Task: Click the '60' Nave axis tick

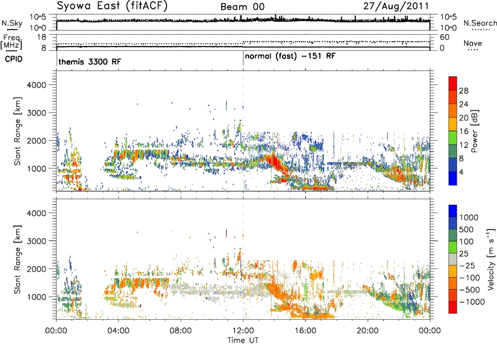Action: 445,37
